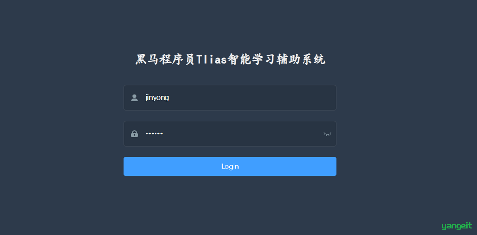Show the hidden password using closed-eye icon
Viewport: 477px width, 235px height.
coord(327,134)
